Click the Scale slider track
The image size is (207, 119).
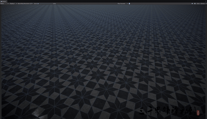click(45, 4)
